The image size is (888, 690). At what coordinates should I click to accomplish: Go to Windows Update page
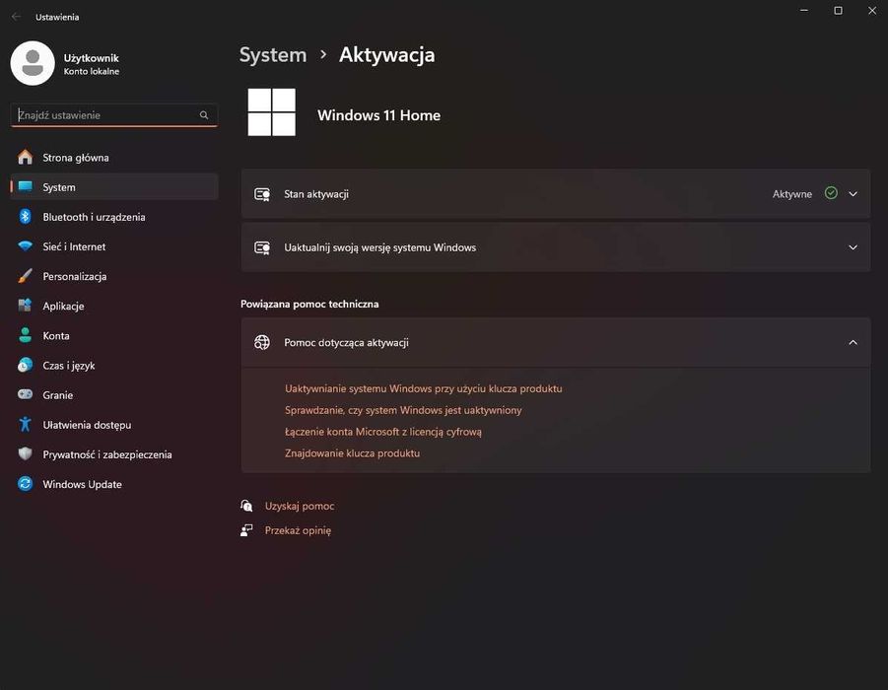pyautogui.click(x=114, y=484)
